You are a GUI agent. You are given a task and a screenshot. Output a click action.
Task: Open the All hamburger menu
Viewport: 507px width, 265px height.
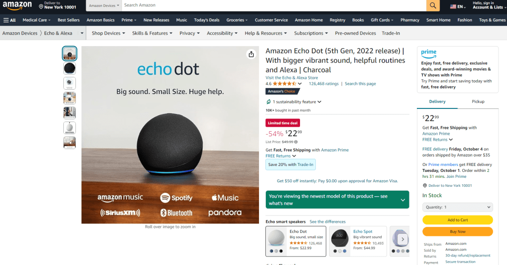tap(9, 20)
